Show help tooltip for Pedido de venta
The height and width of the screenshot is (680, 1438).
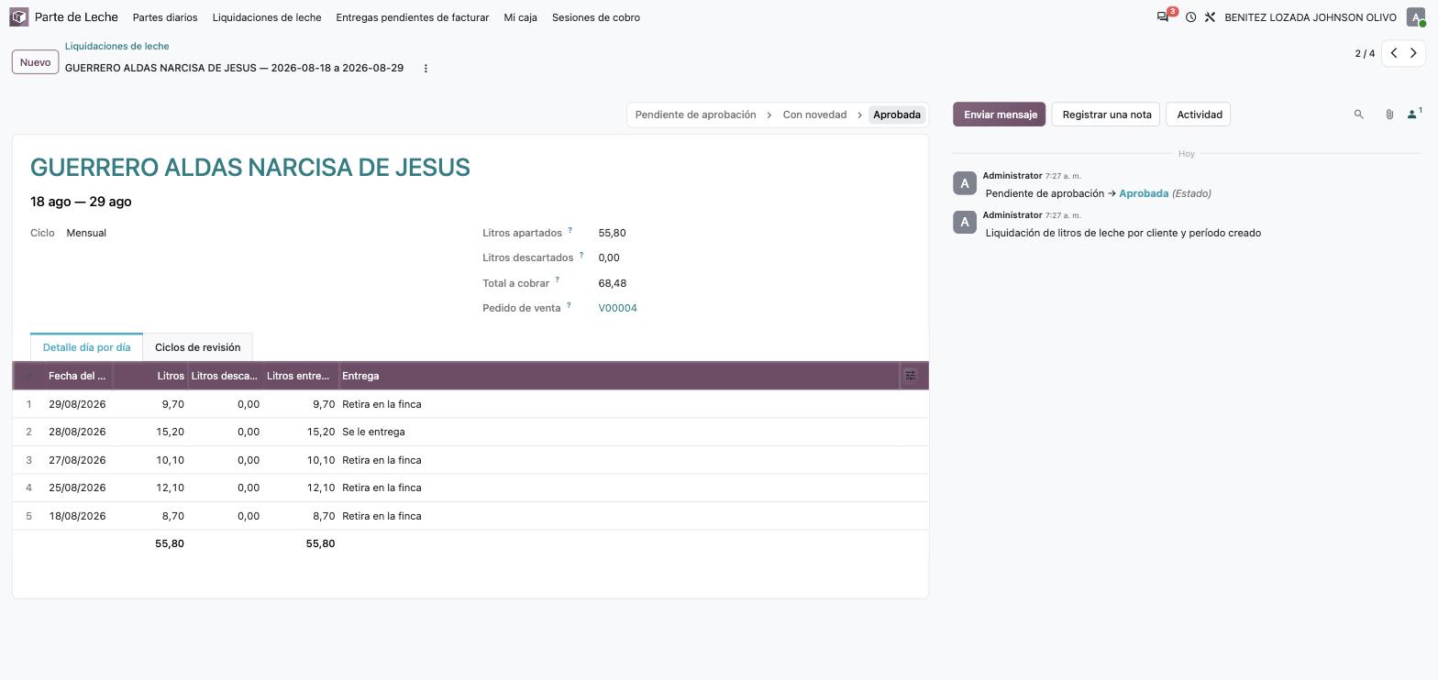pyautogui.click(x=568, y=305)
